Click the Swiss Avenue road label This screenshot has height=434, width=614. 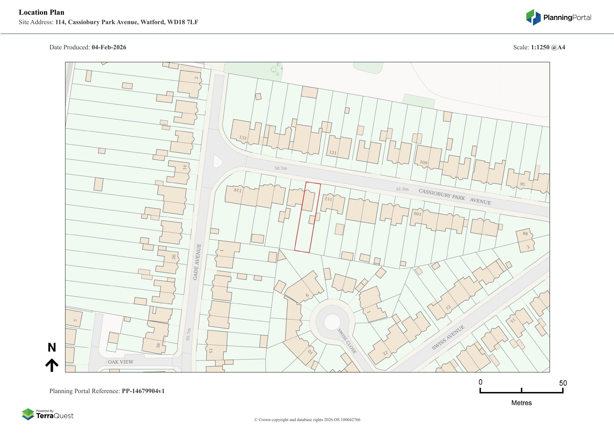coord(448,337)
